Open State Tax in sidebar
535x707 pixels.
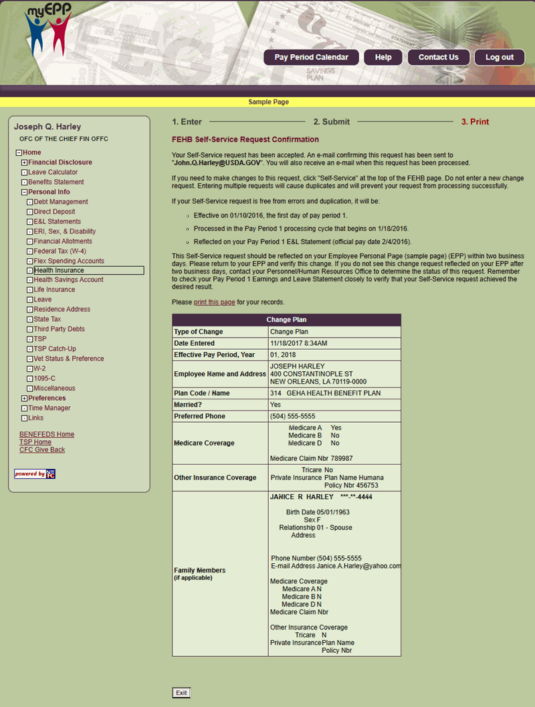coord(47,319)
